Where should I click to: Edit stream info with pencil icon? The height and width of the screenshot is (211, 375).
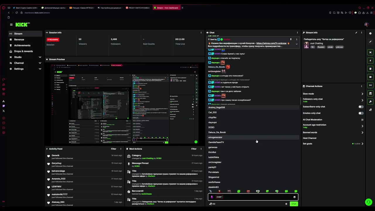(356, 33)
